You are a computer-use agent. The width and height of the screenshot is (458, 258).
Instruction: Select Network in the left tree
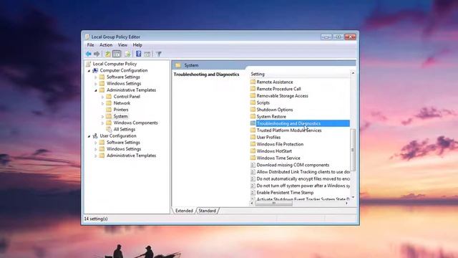pos(122,103)
